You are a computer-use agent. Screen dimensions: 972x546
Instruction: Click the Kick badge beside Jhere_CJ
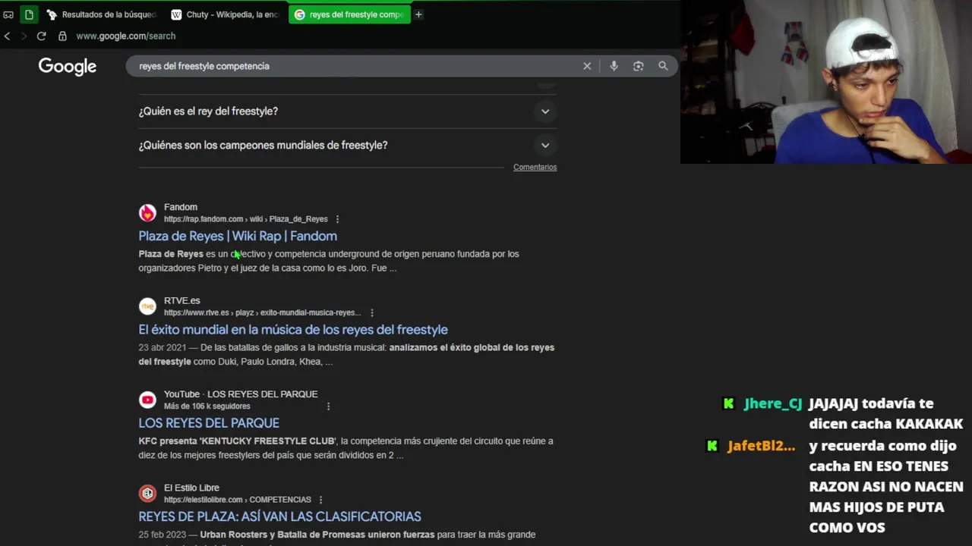(x=729, y=403)
